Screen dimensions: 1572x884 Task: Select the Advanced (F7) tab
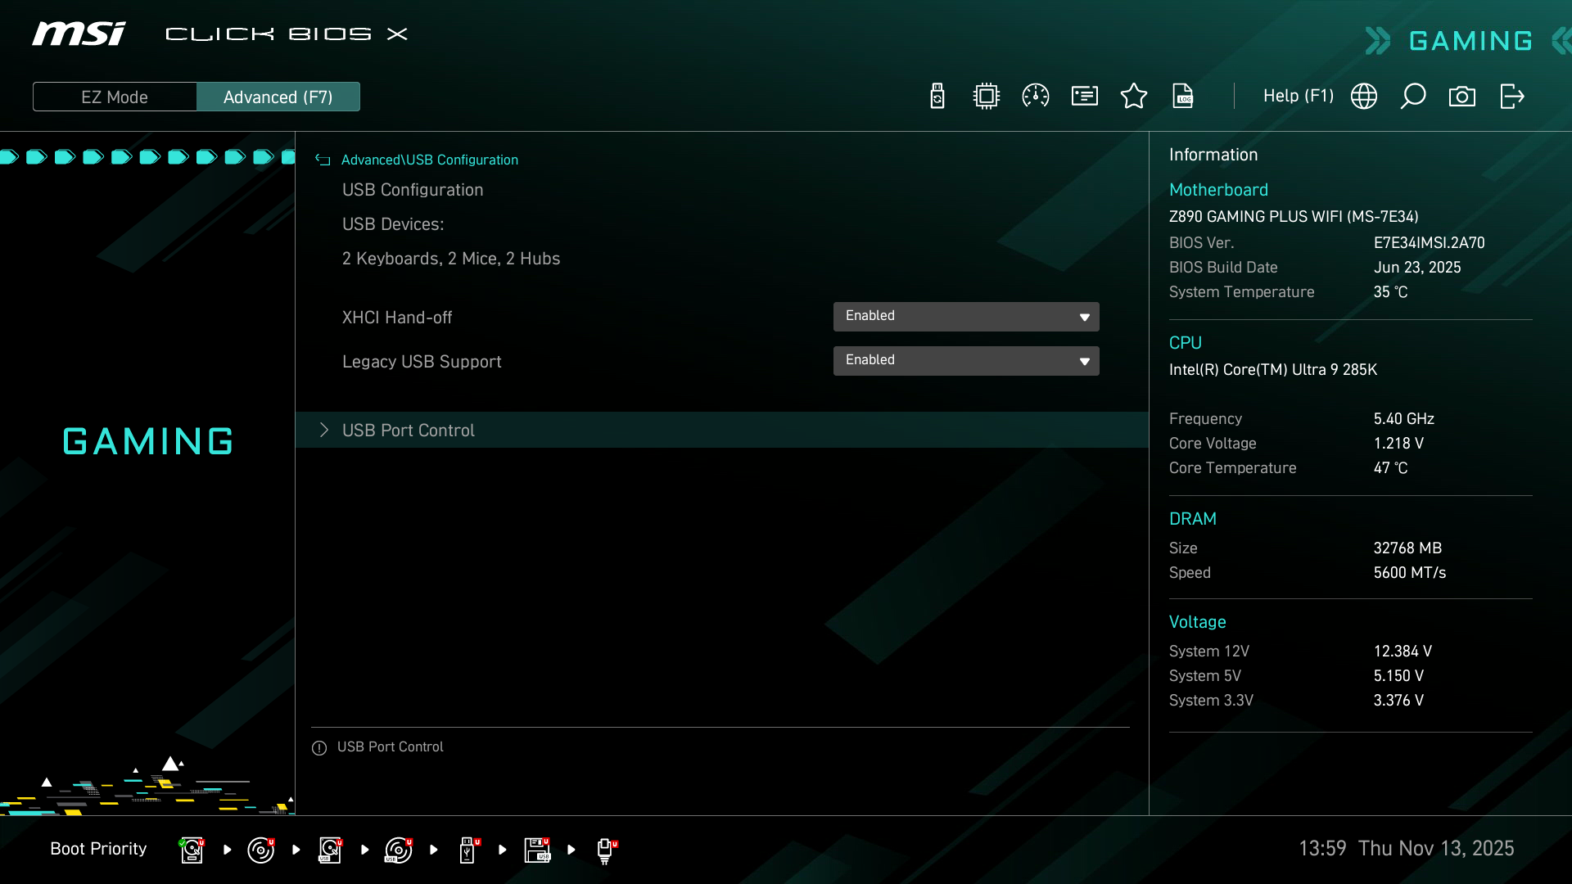tap(278, 97)
